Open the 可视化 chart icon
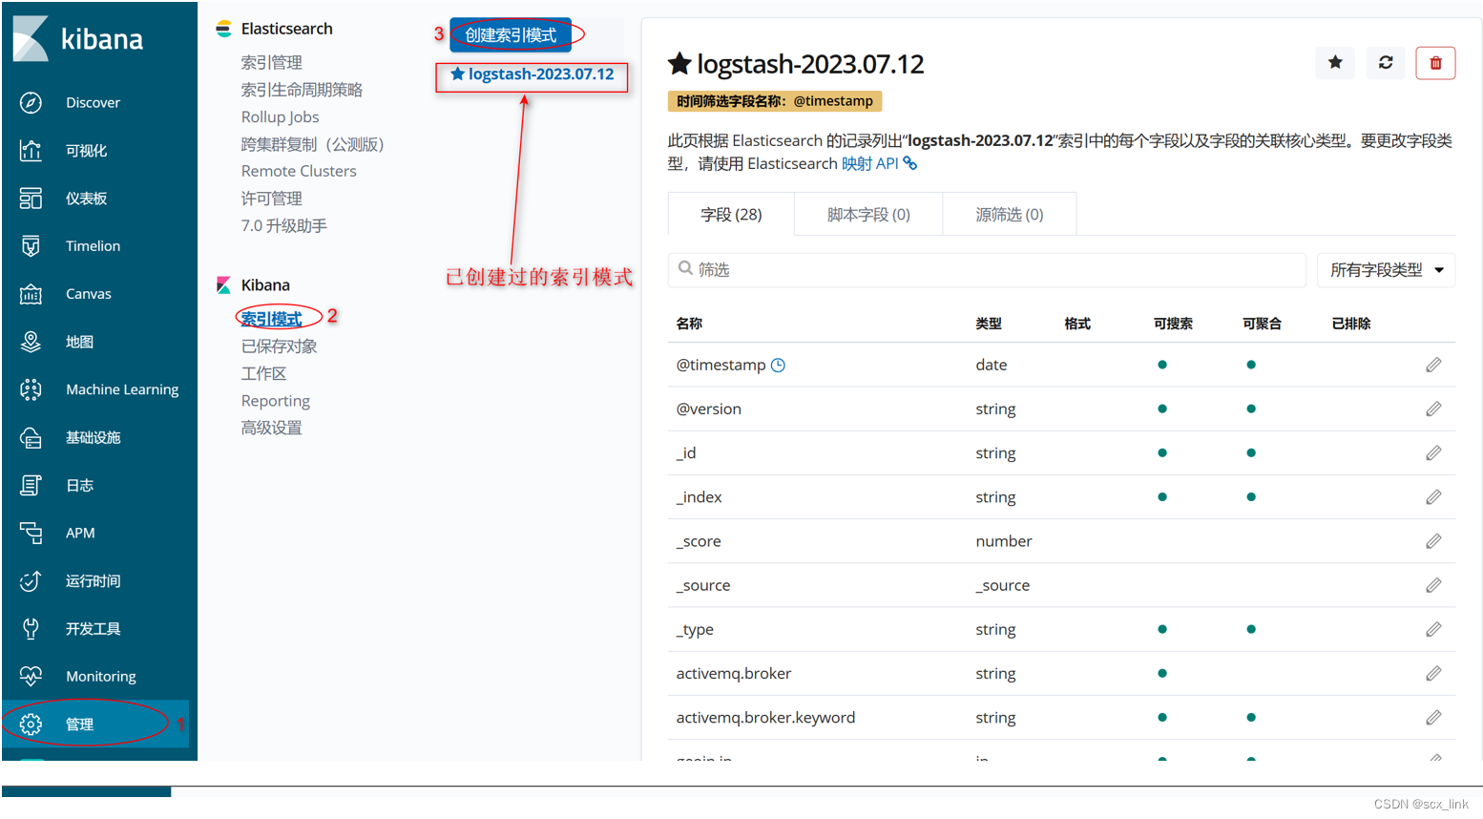 pos(31,150)
